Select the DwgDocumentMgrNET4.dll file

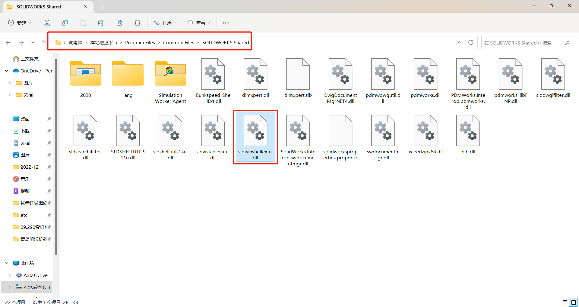pyautogui.click(x=340, y=81)
